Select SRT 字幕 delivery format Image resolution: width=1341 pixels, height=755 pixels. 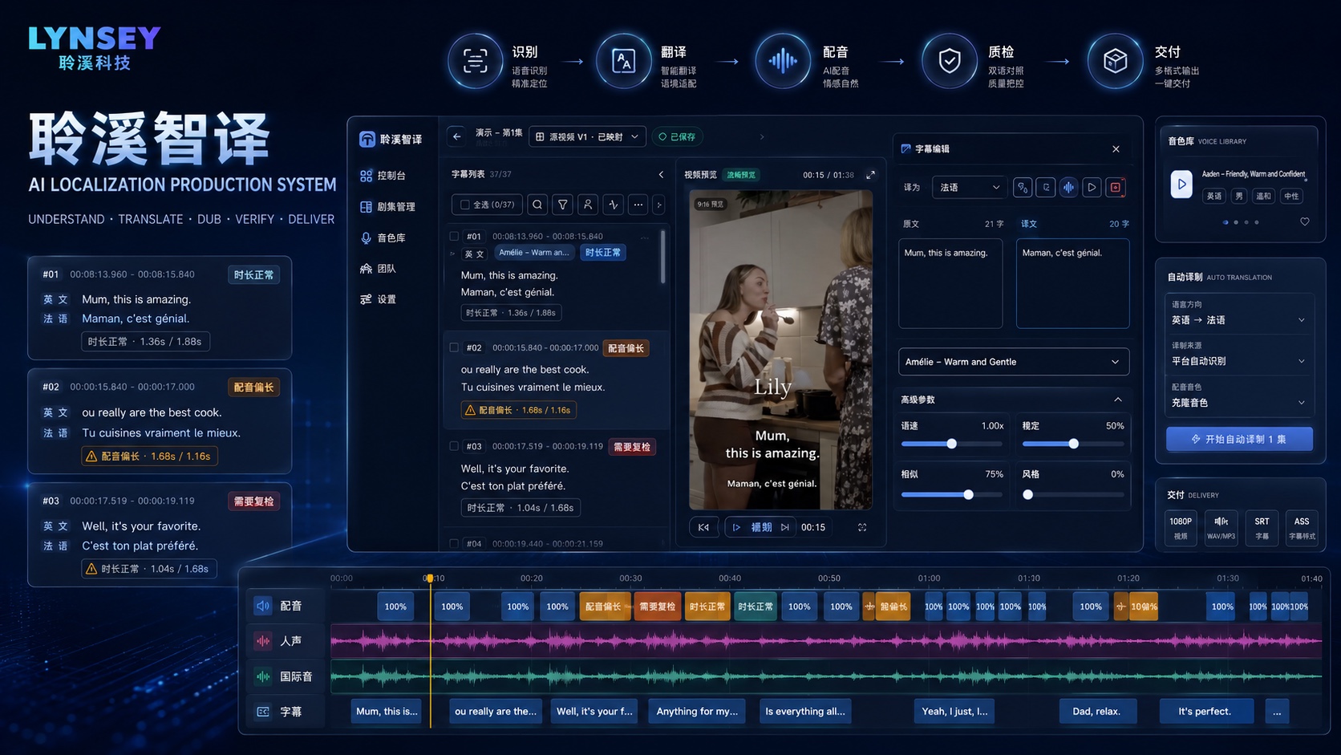pos(1262,528)
